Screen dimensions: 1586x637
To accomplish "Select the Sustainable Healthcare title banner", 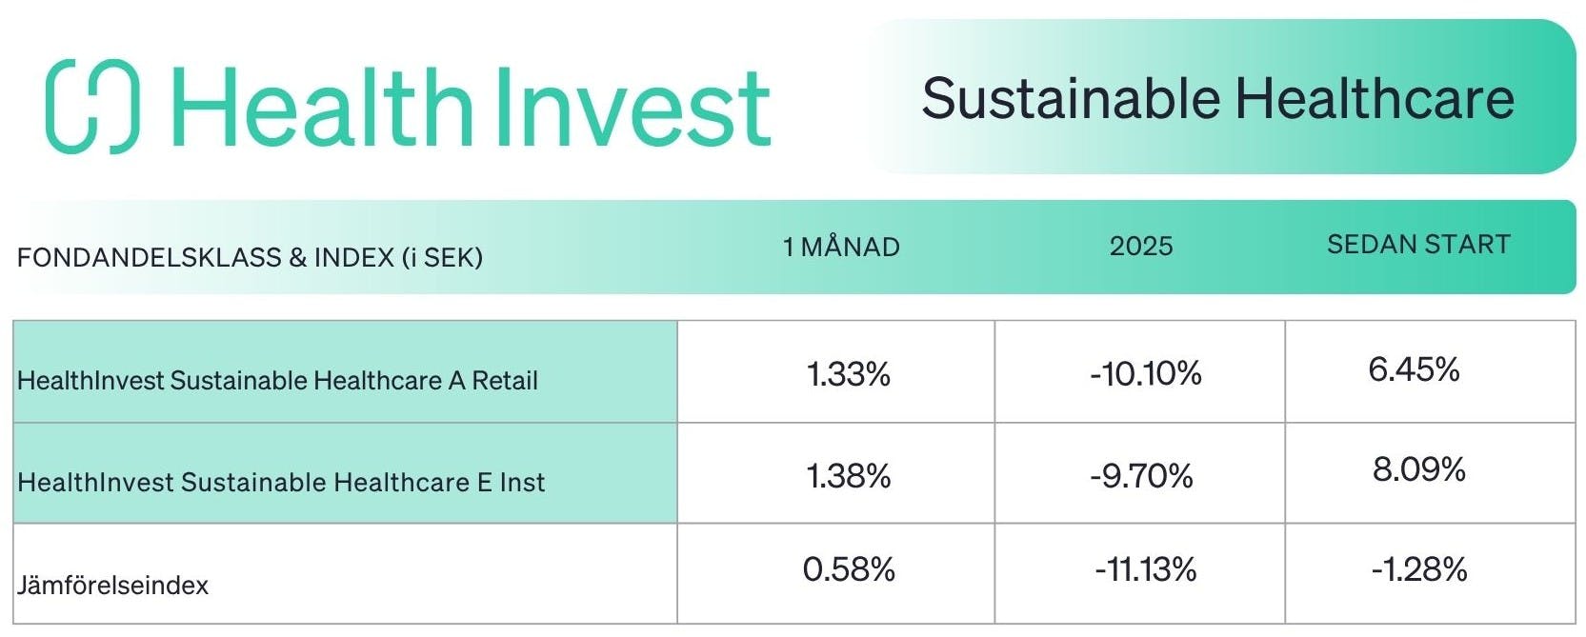I will point(1217,98).
